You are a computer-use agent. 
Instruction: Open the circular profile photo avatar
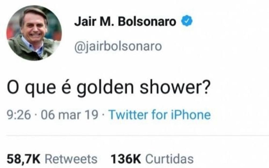[34, 33]
